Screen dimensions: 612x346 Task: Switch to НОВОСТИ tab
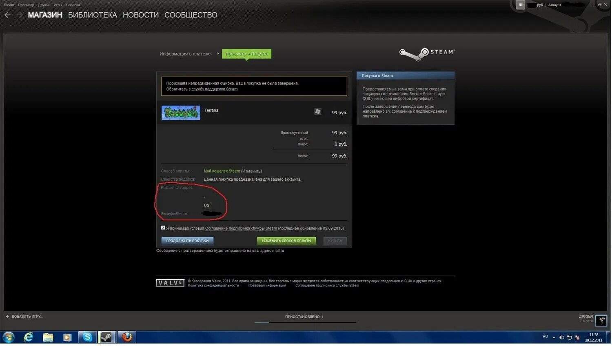click(x=141, y=15)
